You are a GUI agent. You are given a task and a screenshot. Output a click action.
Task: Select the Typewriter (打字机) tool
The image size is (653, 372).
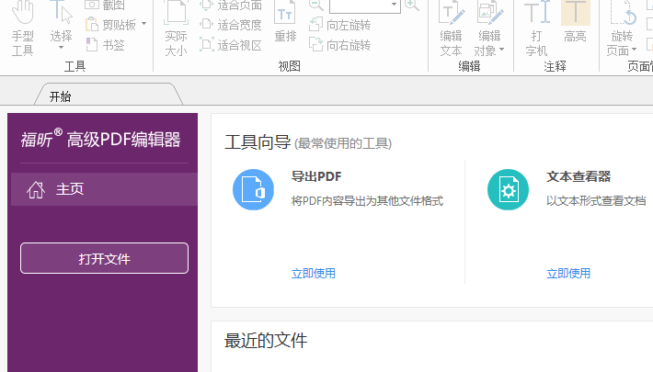pyautogui.click(x=536, y=28)
